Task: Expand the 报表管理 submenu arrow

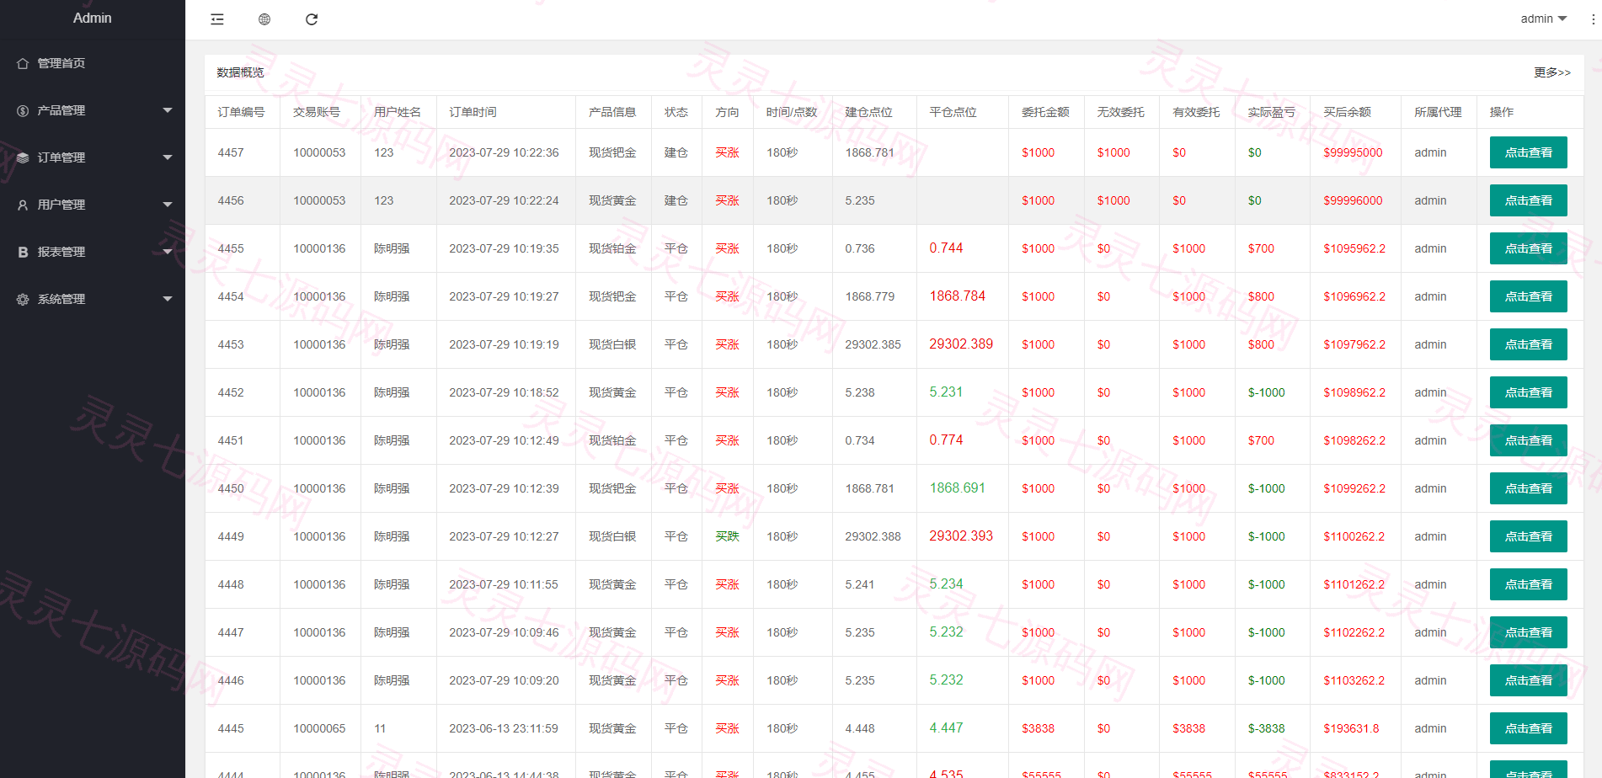Action: pos(168,252)
